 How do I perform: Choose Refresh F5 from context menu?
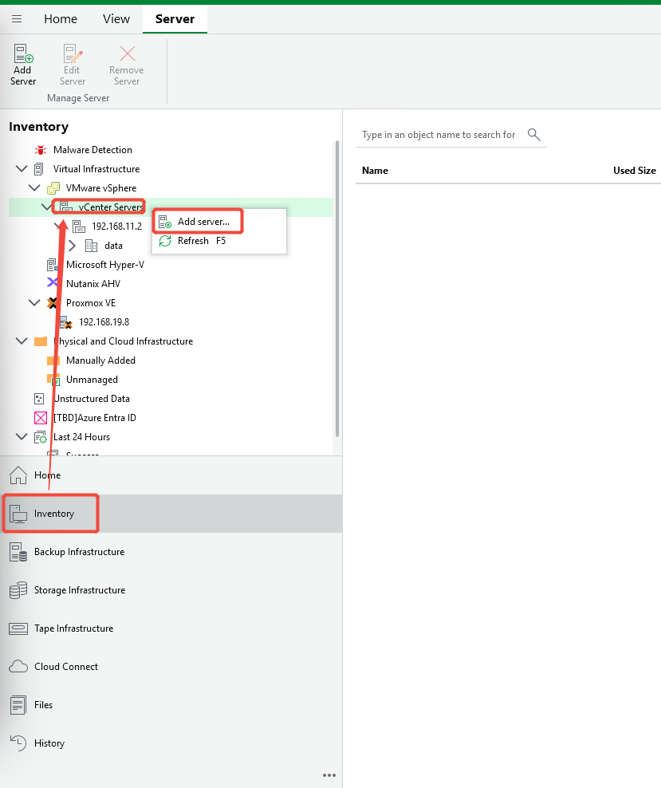tap(202, 241)
